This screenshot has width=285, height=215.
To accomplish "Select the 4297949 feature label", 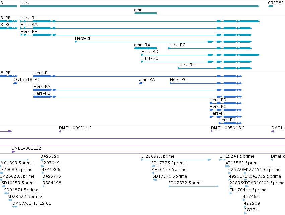I will click(50, 163).
